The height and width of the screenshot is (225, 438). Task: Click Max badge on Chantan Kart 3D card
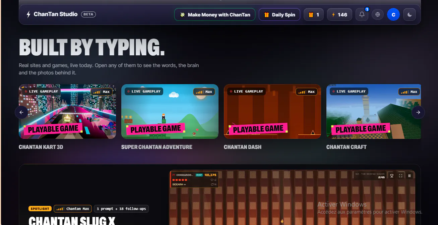(x=102, y=92)
